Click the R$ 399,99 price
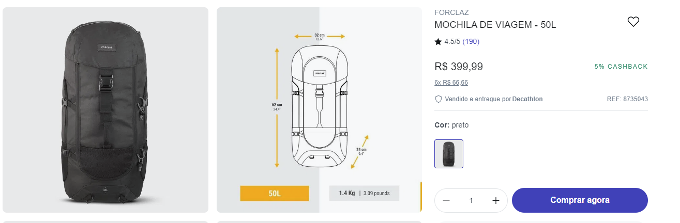 (x=459, y=67)
